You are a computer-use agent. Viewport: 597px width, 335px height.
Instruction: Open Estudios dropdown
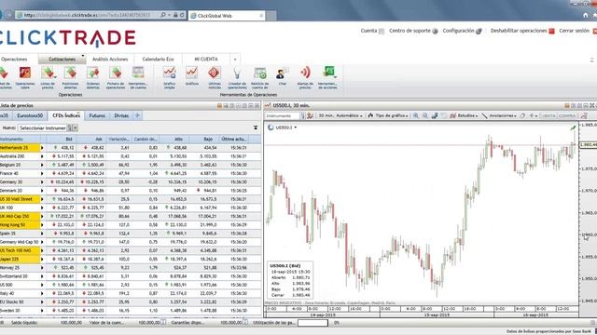point(464,115)
